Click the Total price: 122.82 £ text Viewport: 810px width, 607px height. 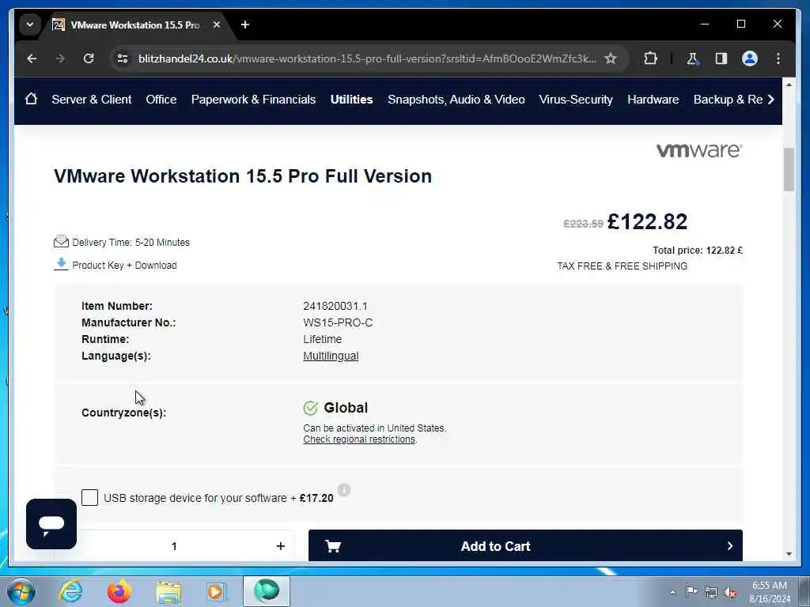click(698, 251)
